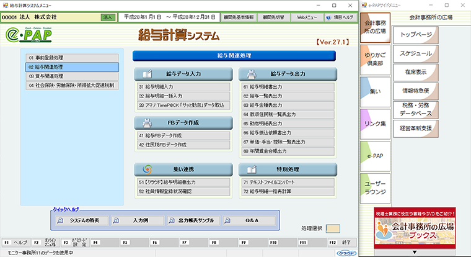Screen dimensions: 471x257
Task: Open 在席表示 in side menu
Action: point(416,72)
